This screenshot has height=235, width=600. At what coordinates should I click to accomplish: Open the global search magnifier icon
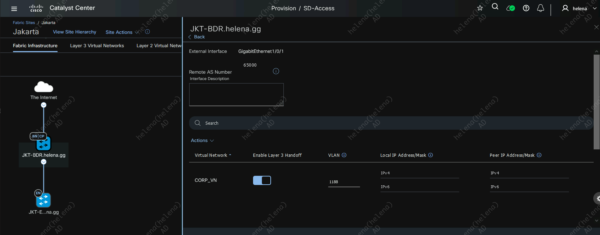point(495,7)
